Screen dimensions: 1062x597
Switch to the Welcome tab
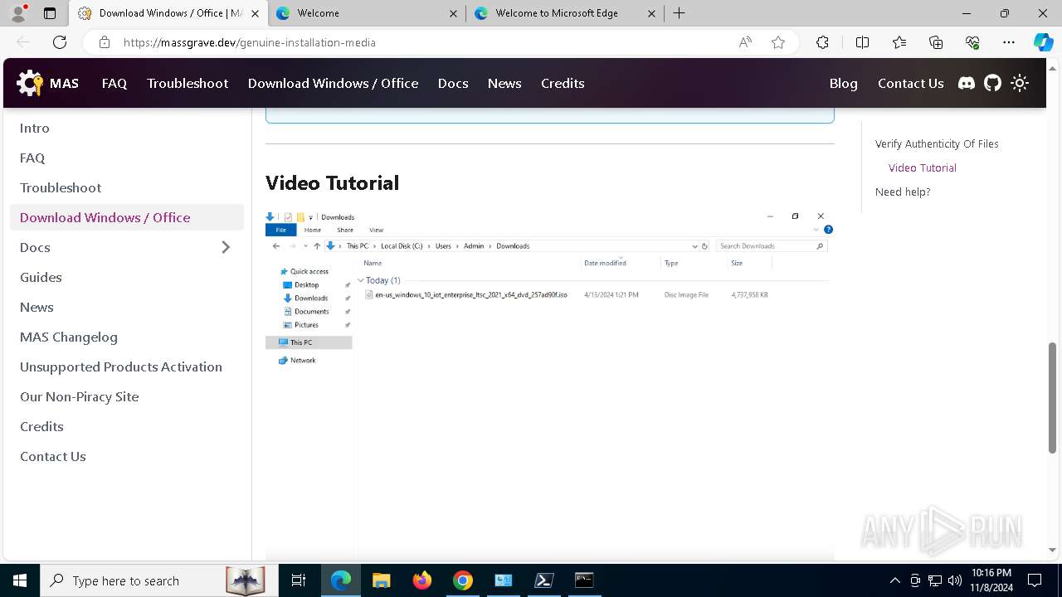pyautogui.click(x=366, y=13)
